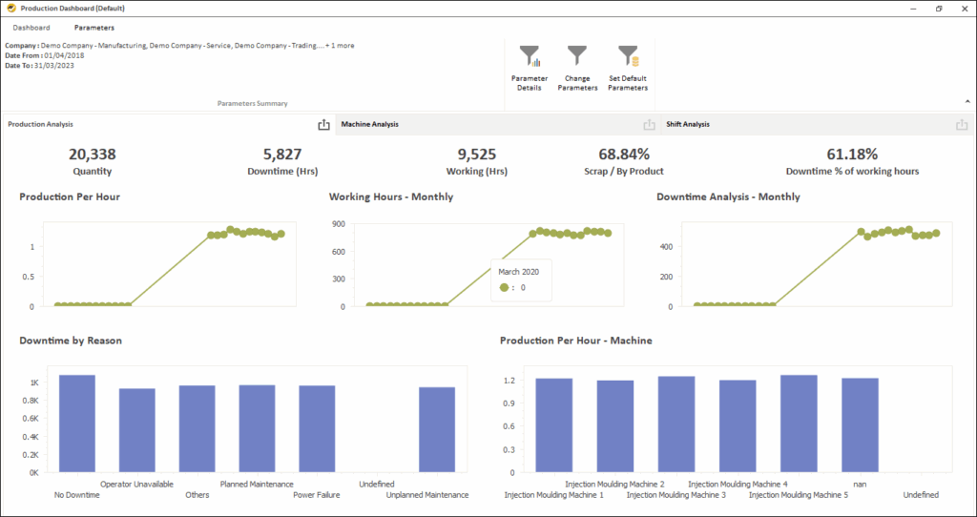Viewport: 977px width, 517px height.
Task: Open the Change Parameters filter icon
Action: (577, 56)
